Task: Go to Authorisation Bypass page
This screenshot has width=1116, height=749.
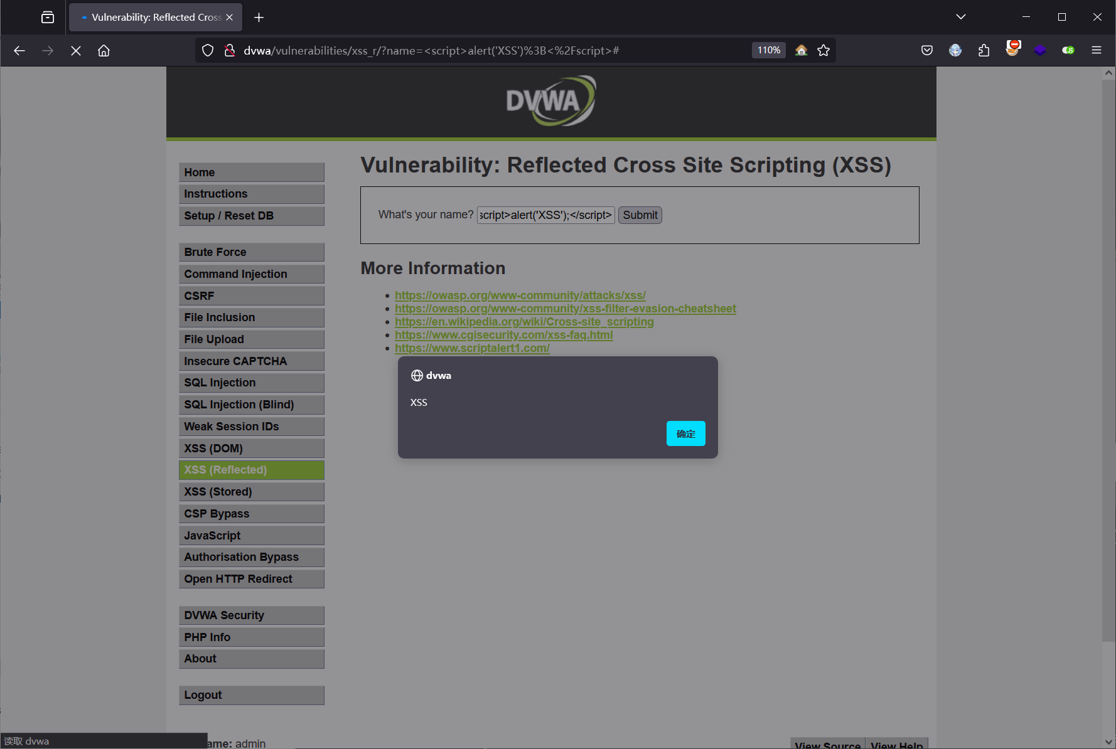Action: click(x=252, y=557)
